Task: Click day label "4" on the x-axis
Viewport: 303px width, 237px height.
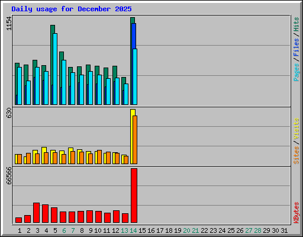Action: point(46,230)
